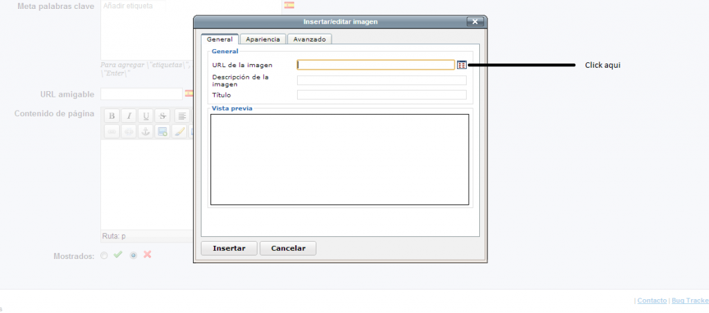Close the Insertar/editar imagen dialog
The width and height of the screenshot is (709, 313).
[x=474, y=22]
